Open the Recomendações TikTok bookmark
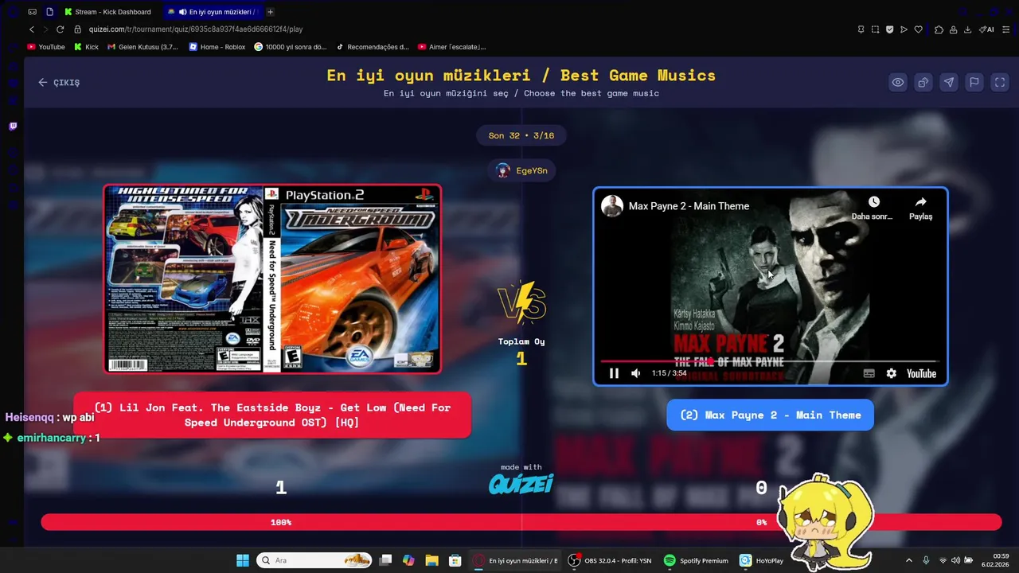This screenshot has width=1019, height=573. (373, 47)
